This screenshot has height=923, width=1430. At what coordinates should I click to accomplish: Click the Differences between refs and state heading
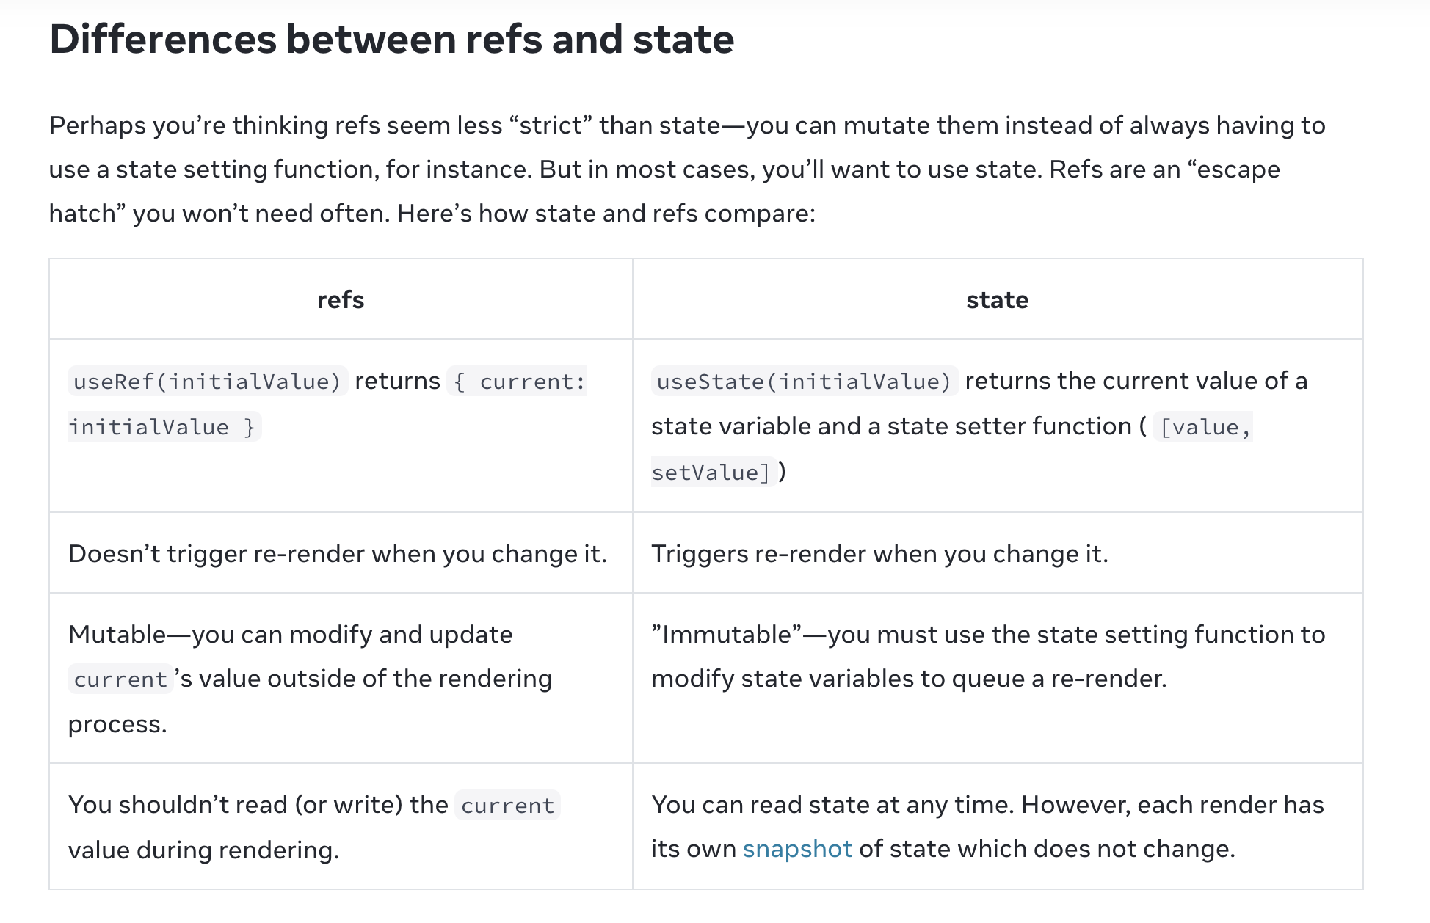(392, 39)
